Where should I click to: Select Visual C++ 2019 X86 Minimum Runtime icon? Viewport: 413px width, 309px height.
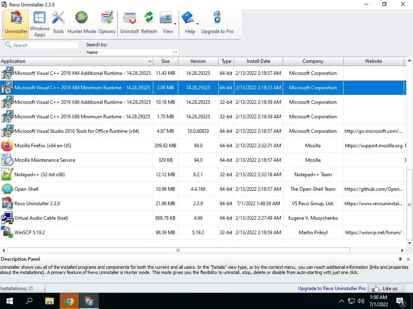pyautogui.click(x=7, y=116)
